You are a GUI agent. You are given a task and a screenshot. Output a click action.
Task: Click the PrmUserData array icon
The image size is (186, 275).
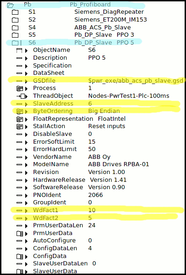click(x=19, y=233)
